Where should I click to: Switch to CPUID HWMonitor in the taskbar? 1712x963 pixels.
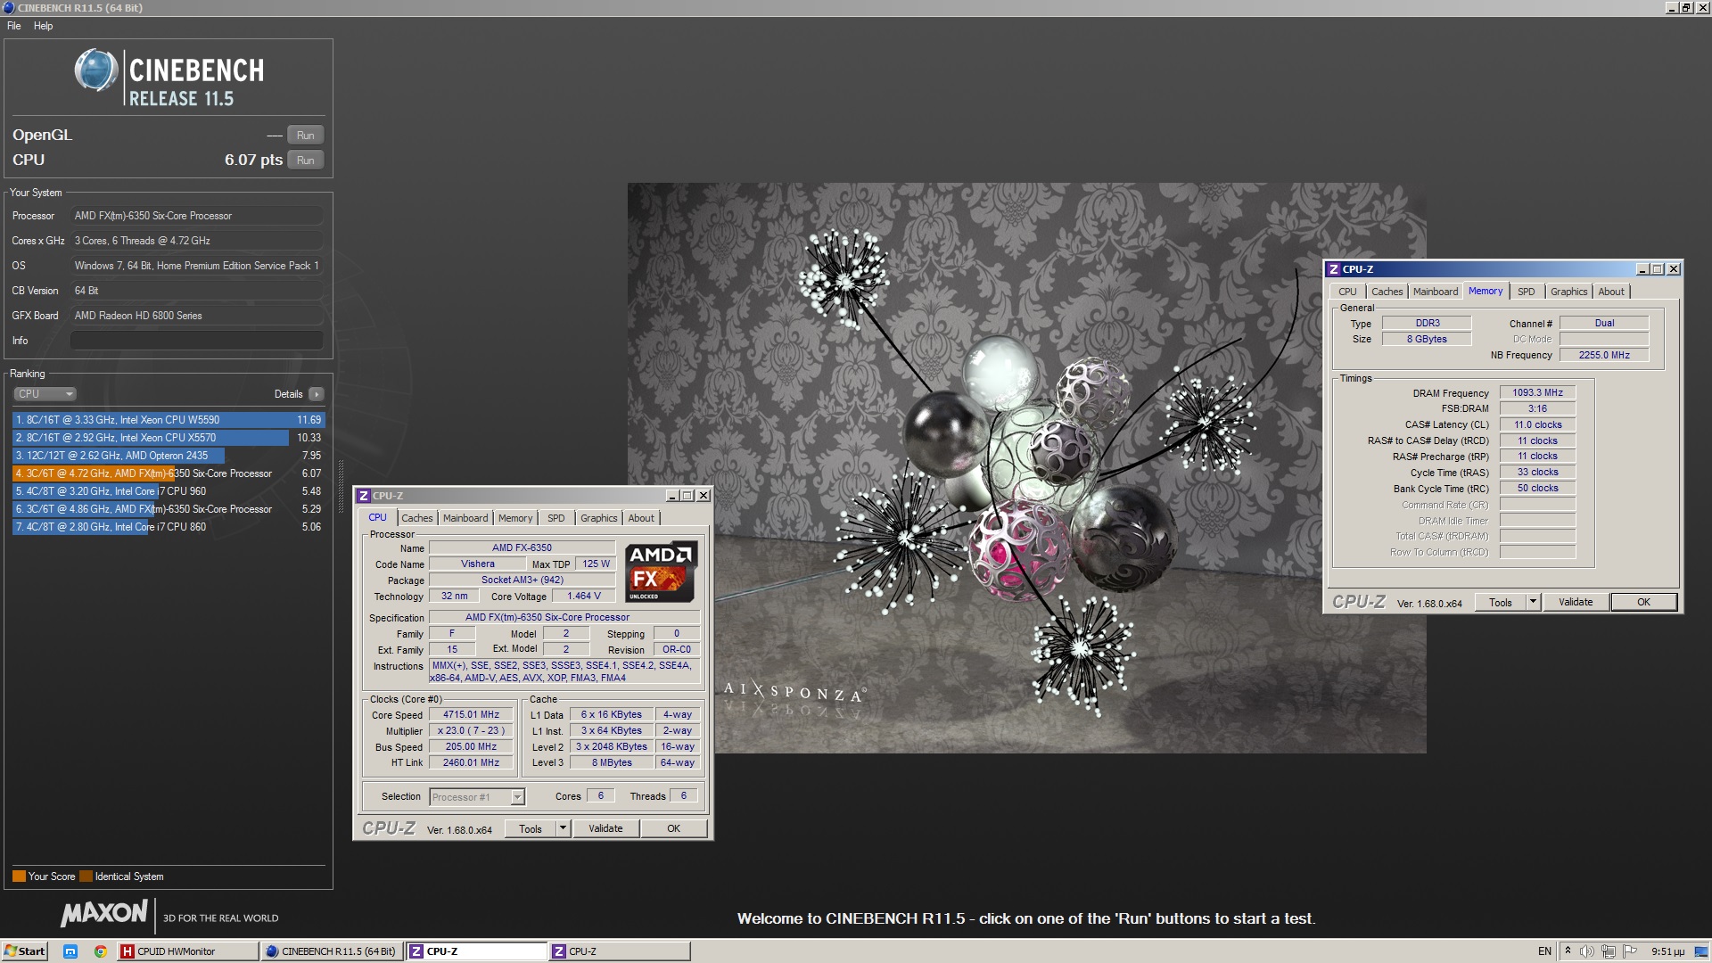click(187, 951)
